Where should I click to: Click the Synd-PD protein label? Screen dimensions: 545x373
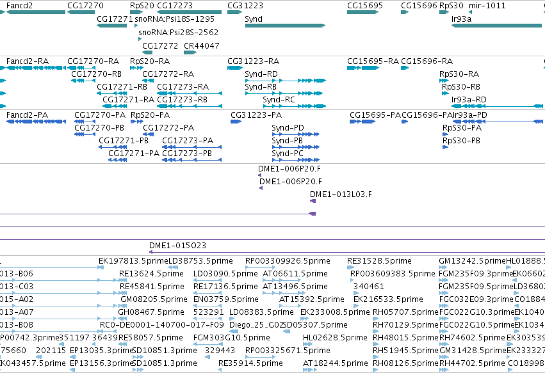tap(288, 128)
